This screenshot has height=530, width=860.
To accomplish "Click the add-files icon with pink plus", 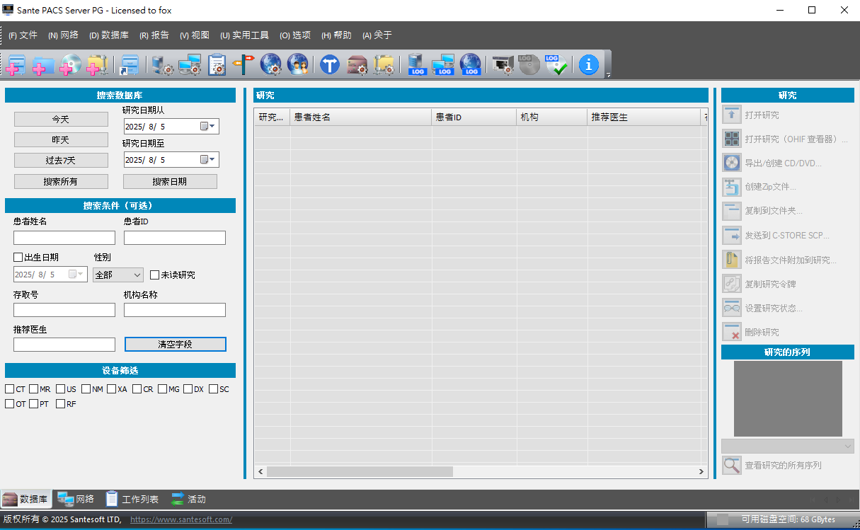I will (x=16, y=65).
